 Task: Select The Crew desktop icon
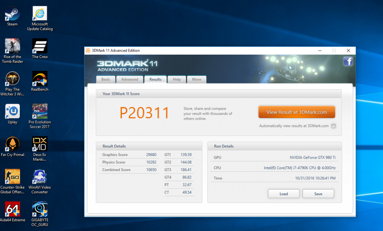(x=40, y=48)
